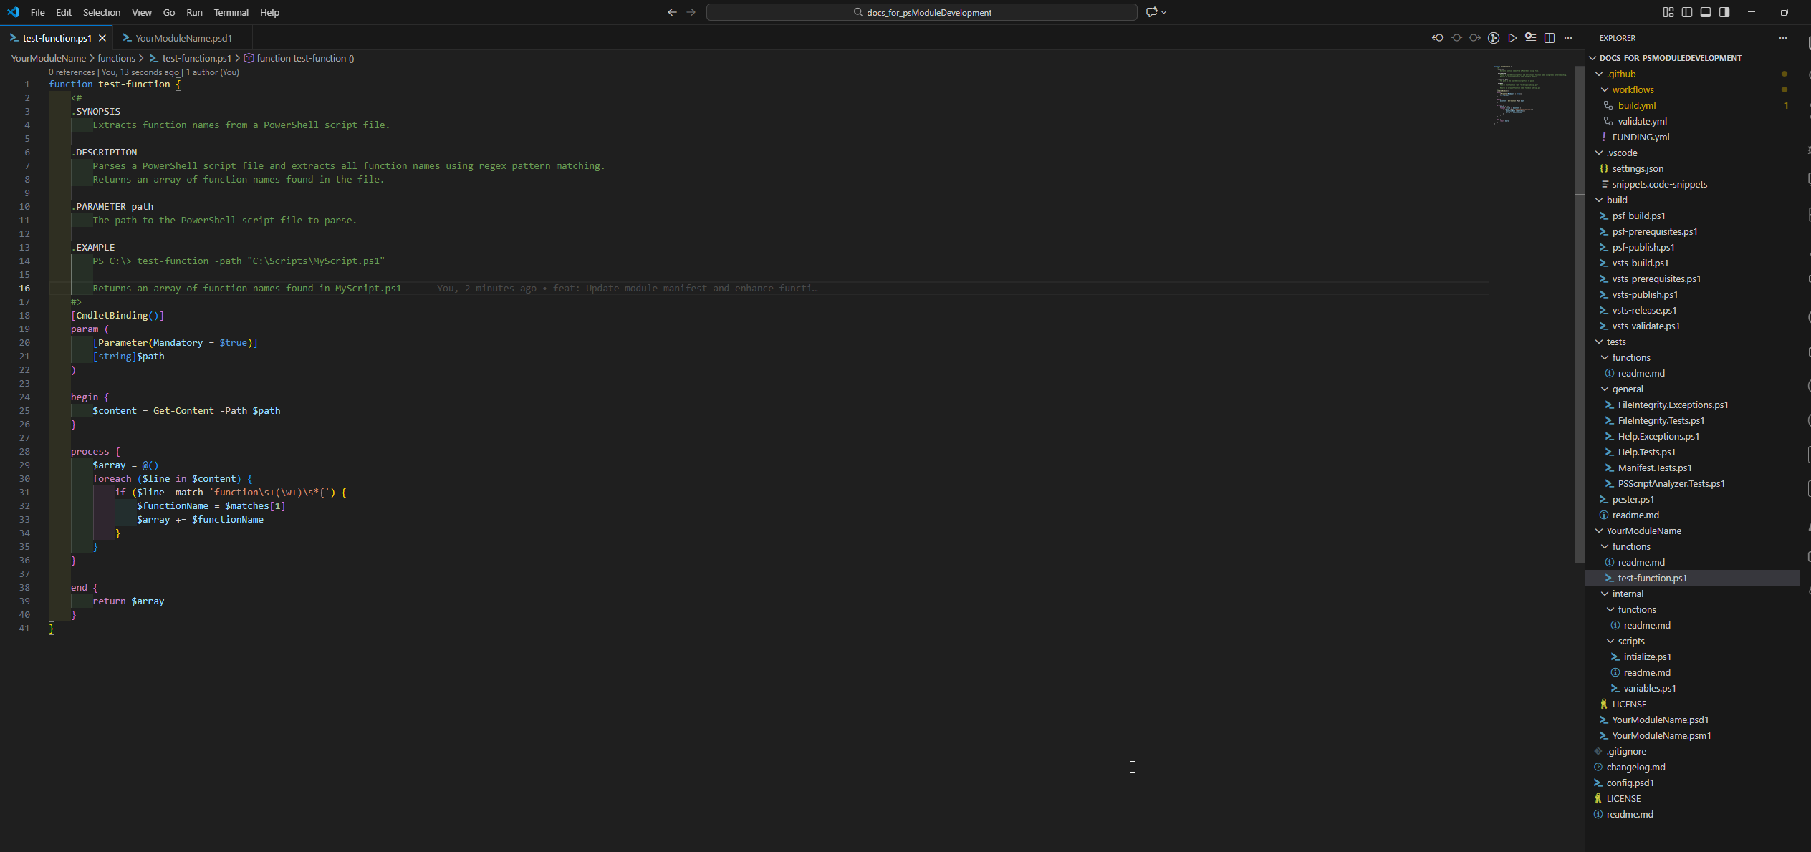
Task: Click '1 author (You)' code lens link
Action: pos(213,72)
